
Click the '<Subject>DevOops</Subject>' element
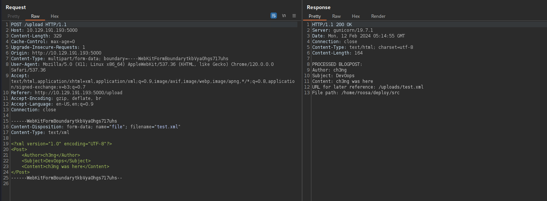(56, 161)
